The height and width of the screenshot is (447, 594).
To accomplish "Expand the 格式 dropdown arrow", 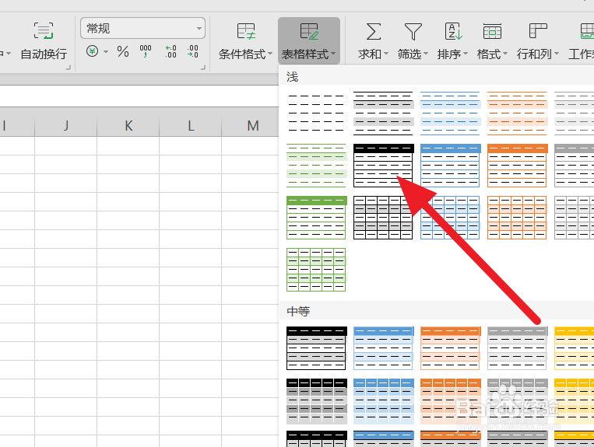I will pos(505,54).
